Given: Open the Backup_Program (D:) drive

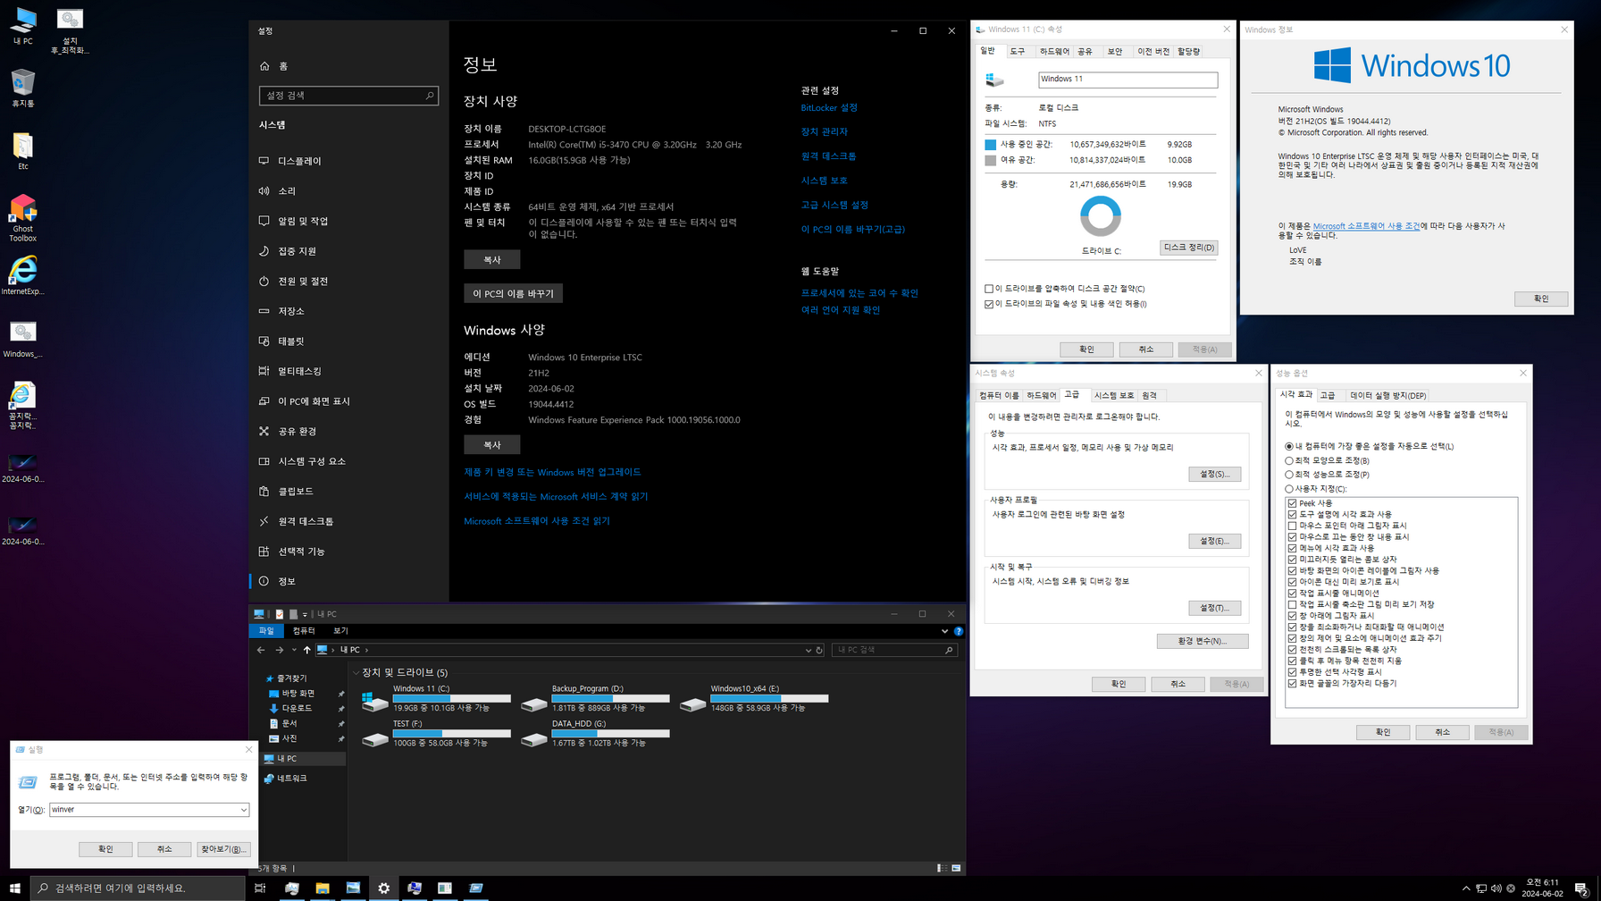Looking at the screenshot, I should click(595, 700).
